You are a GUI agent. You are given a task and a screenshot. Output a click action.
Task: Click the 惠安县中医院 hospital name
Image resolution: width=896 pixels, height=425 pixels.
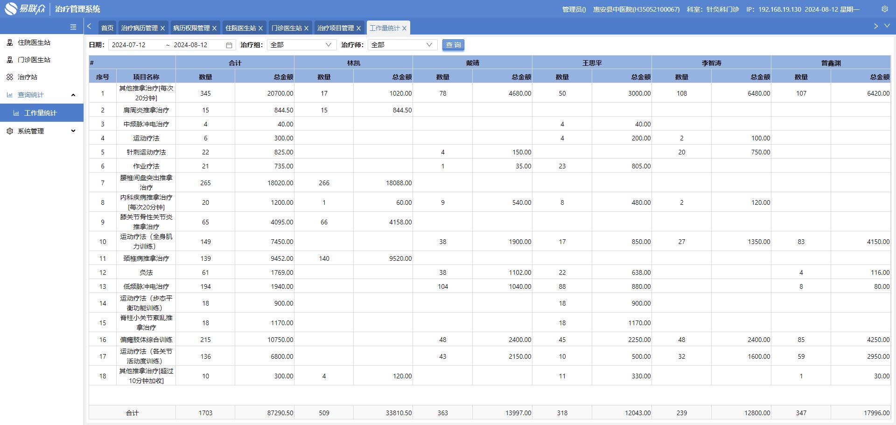coord(637,9)
